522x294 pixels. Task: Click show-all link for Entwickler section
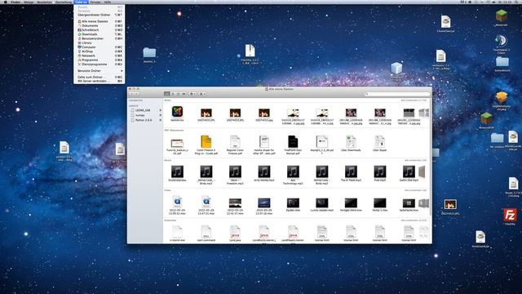coord(414,220)
